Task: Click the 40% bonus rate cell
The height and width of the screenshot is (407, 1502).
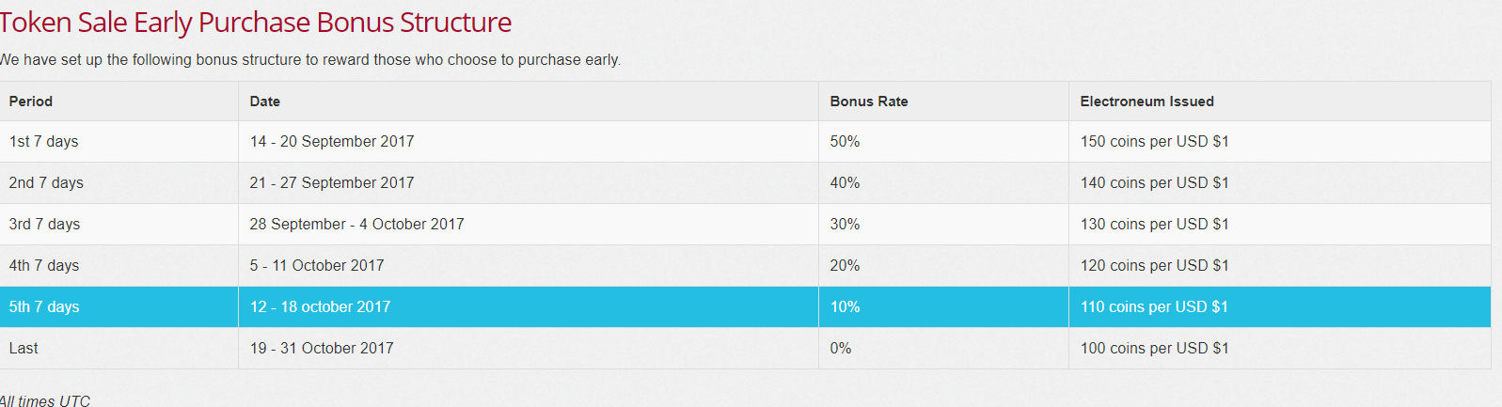Action: point(943,183)
